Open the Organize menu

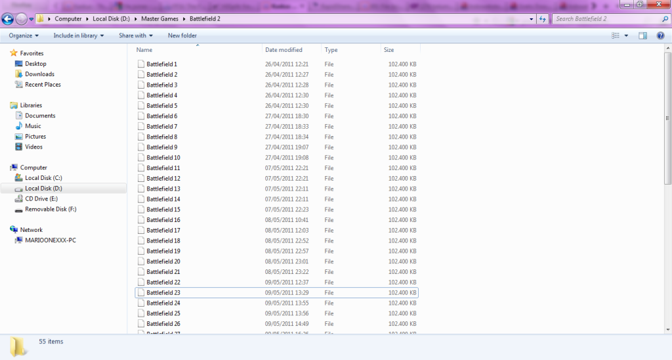[x=24, y=35]
